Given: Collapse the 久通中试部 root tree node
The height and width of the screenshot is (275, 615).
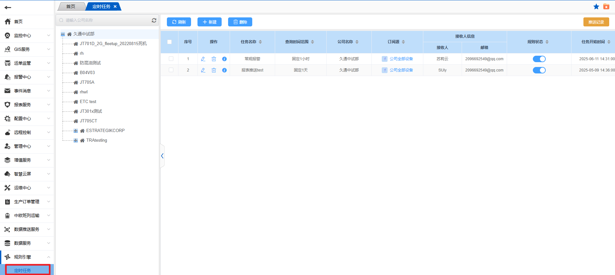Looking at the screenshot, I should click(x=63, y=34).
